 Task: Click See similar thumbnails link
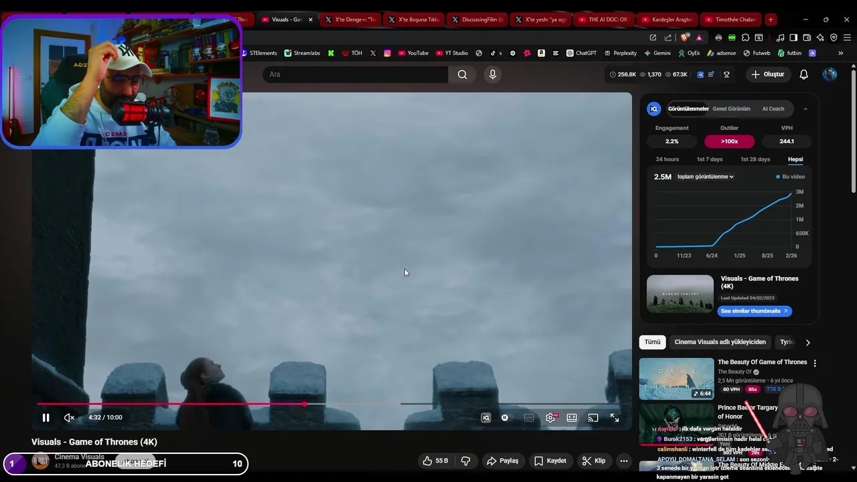[755, 311]
